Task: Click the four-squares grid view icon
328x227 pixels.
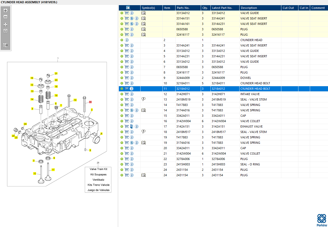Action: (5, 24)
